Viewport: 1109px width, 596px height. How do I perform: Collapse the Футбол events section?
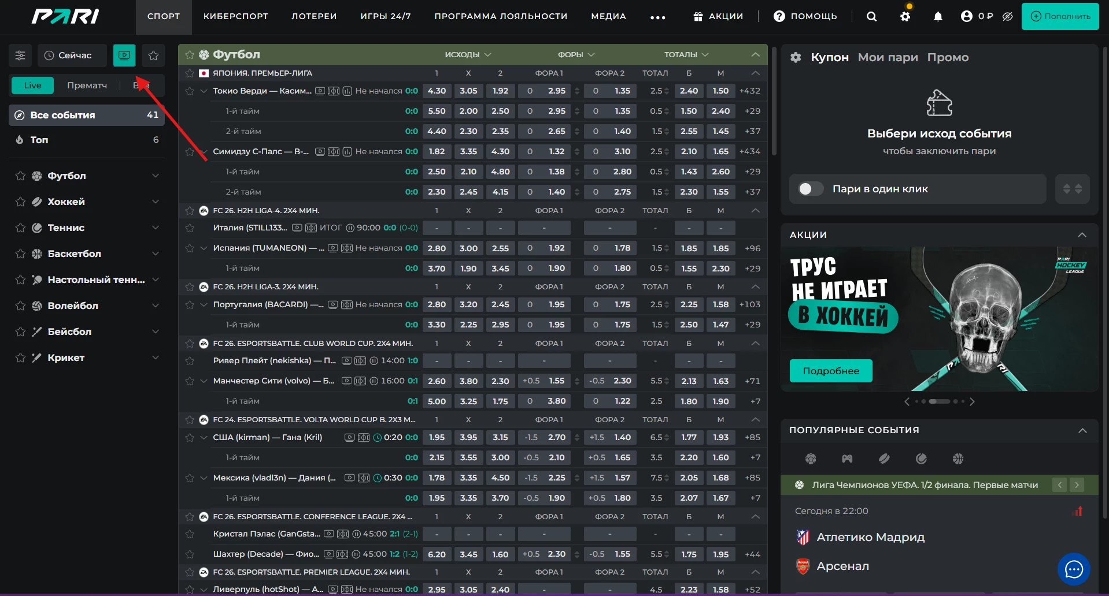coord(755,54)
